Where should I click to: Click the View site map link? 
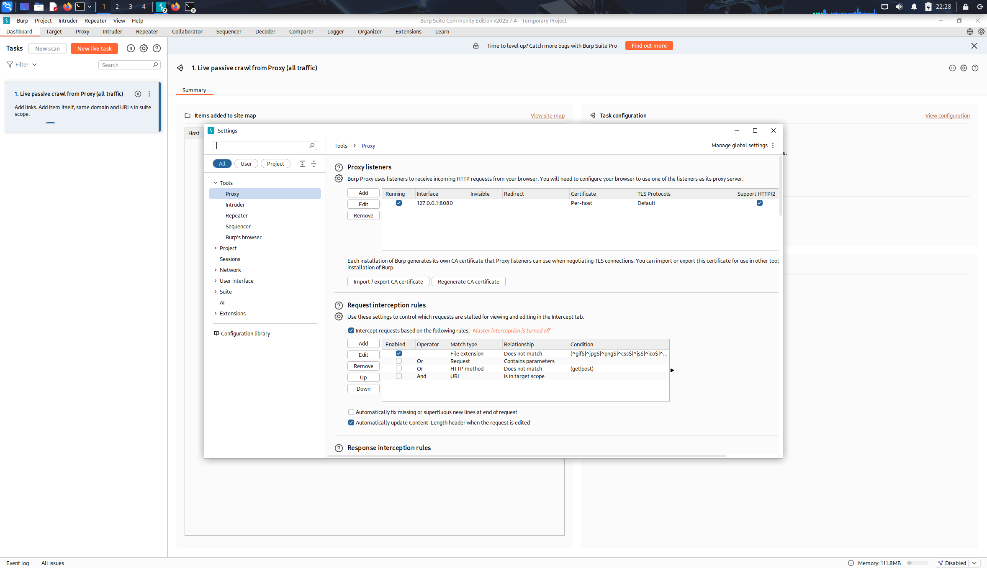click(x=547, y=116)
